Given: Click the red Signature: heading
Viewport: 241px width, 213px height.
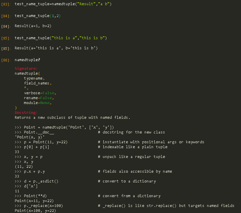Looking at the screenshot, I should pos(26,68).
